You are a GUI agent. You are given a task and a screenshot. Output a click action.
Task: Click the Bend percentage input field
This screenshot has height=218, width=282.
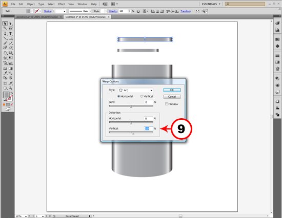click(x=149, y=102)
